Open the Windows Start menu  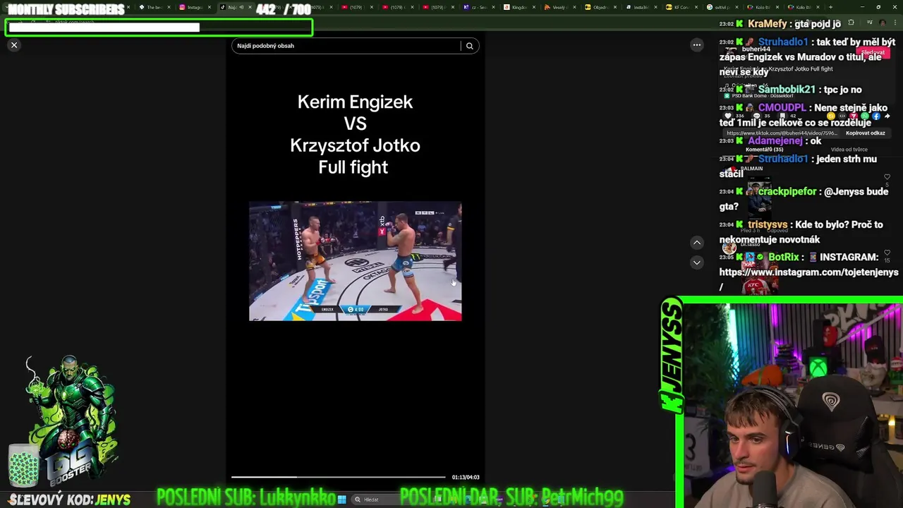coord(341,500)
